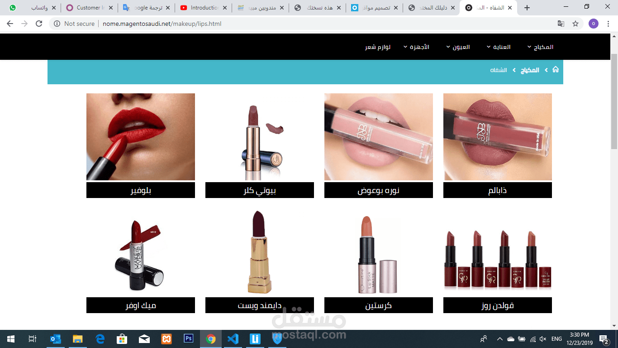Open the Chrome profile avatar
This screenshot has width=618, height=348.
pyautogui.click(x=594, y=24)
